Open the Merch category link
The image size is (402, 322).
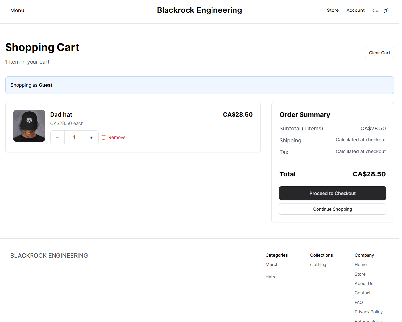[x=272, y=264]
